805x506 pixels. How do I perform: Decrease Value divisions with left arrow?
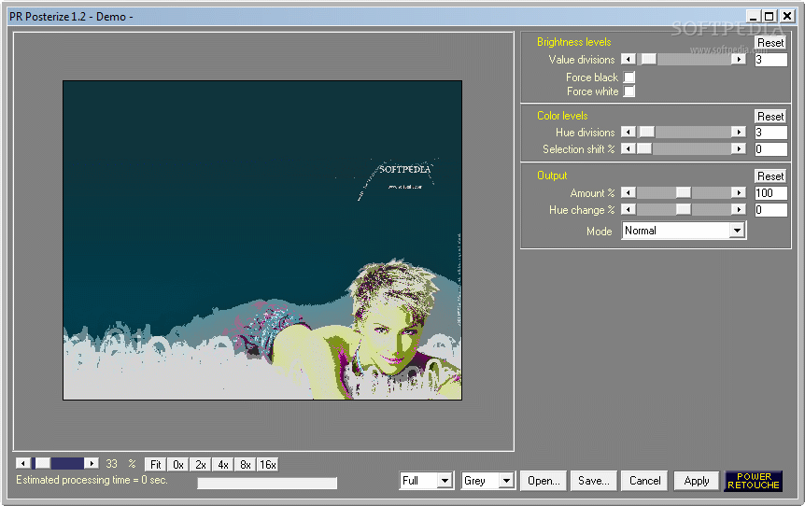(628, 60)
